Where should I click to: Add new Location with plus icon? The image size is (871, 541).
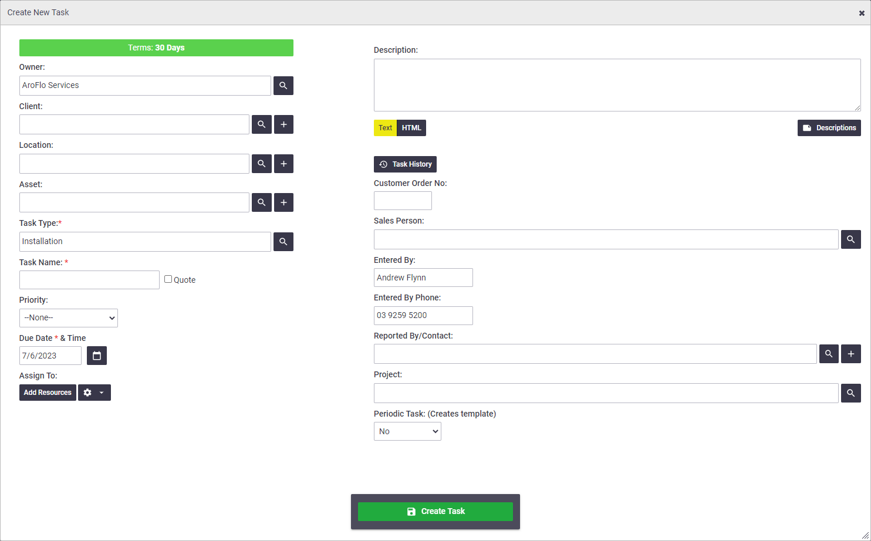pos(283,164)
